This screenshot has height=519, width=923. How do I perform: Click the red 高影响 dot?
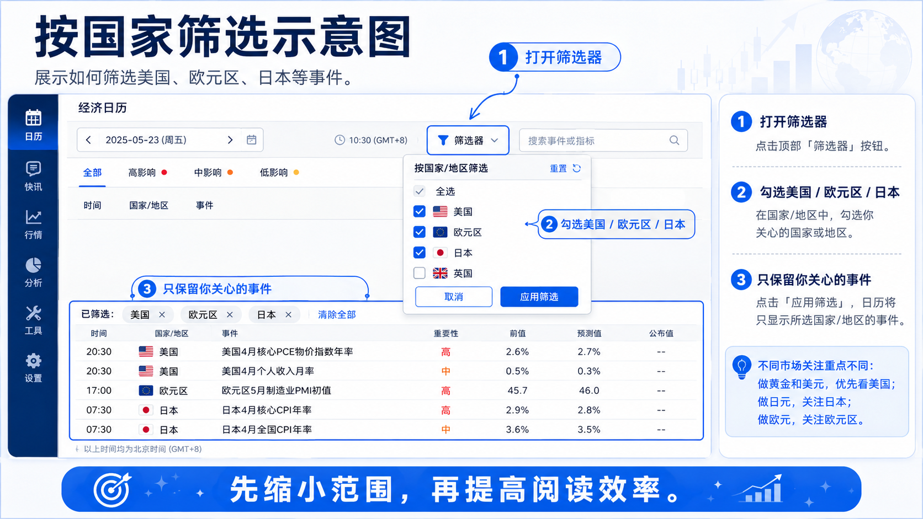click(165, 173)
